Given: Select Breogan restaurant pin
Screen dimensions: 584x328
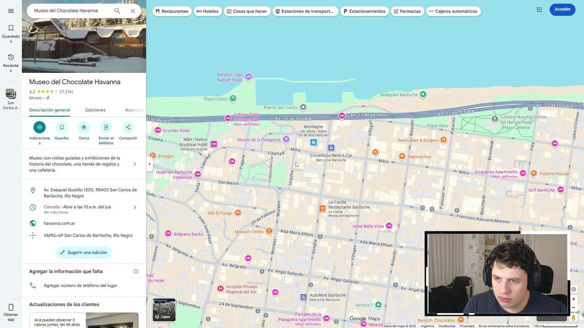Looking at the screenshot, I should pyautogui.click(x=152, y=156).
